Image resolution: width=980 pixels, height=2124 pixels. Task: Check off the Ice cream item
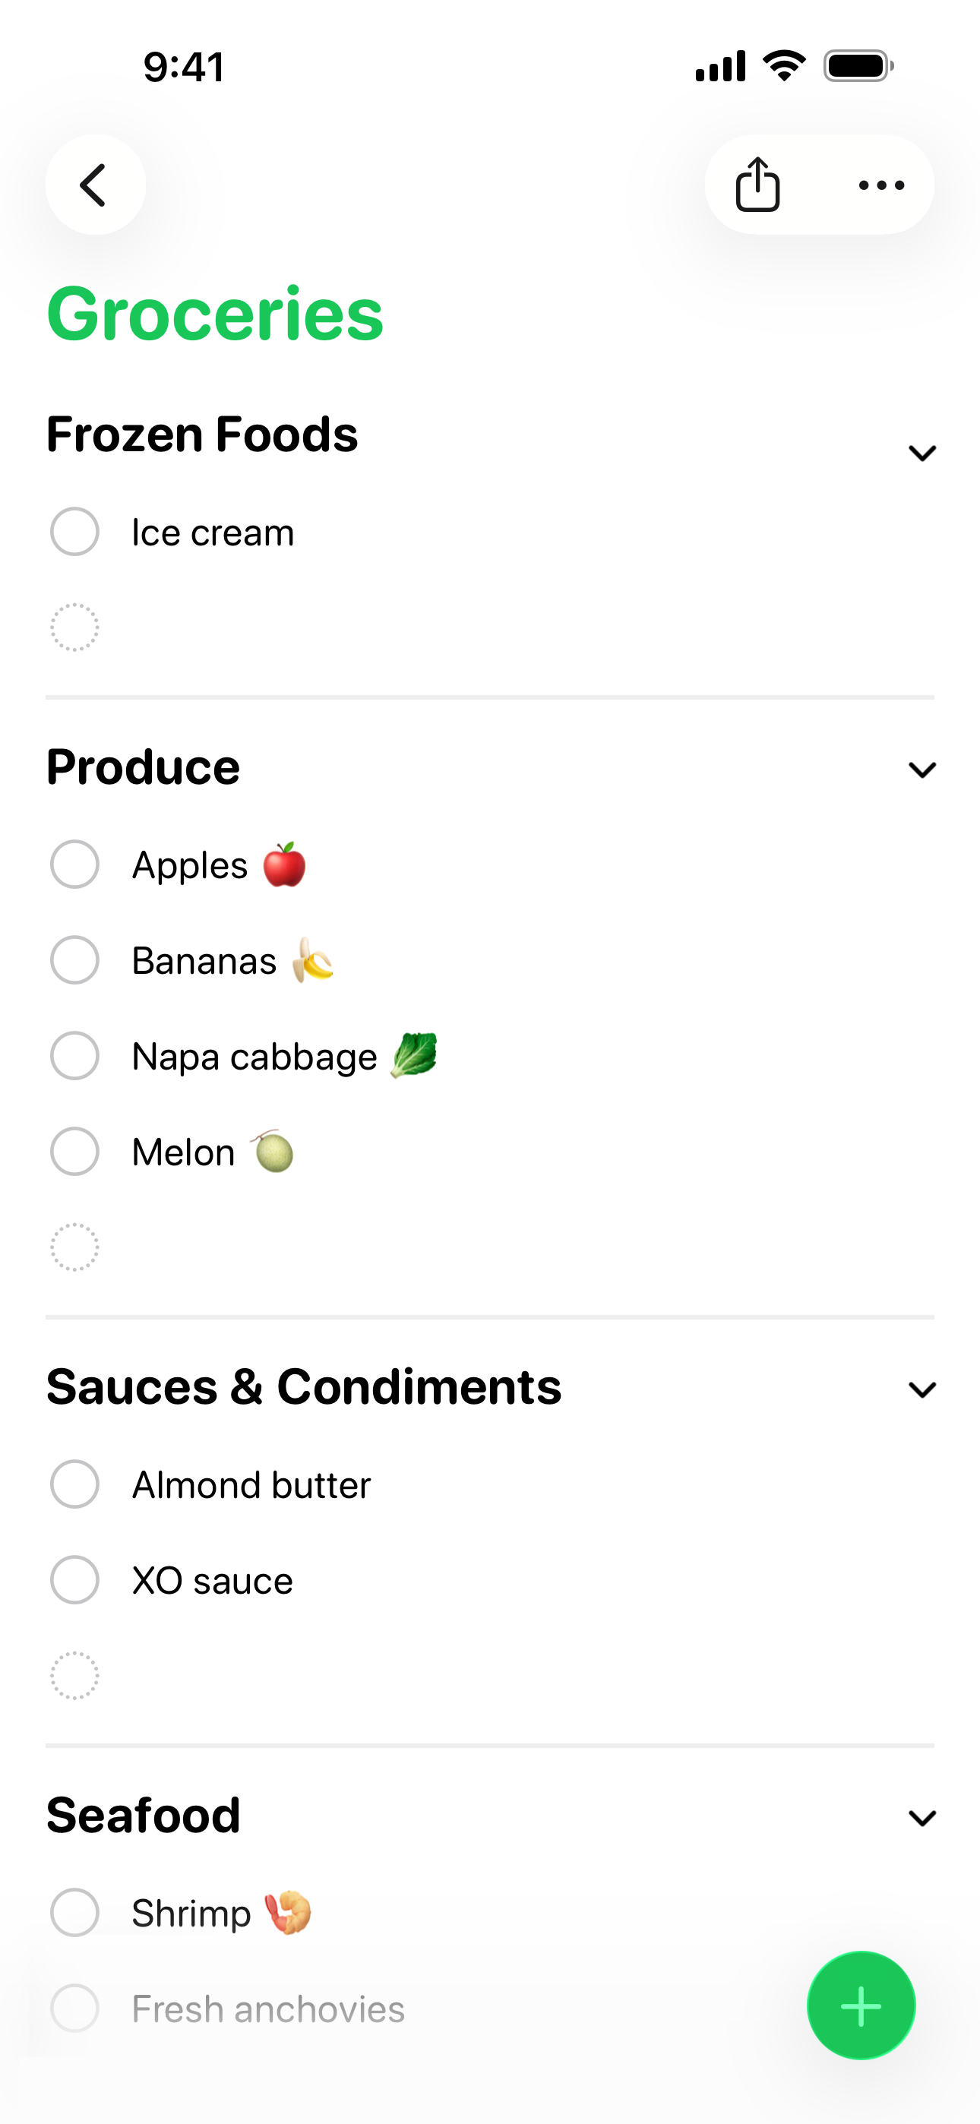click(x=74, y=532)
